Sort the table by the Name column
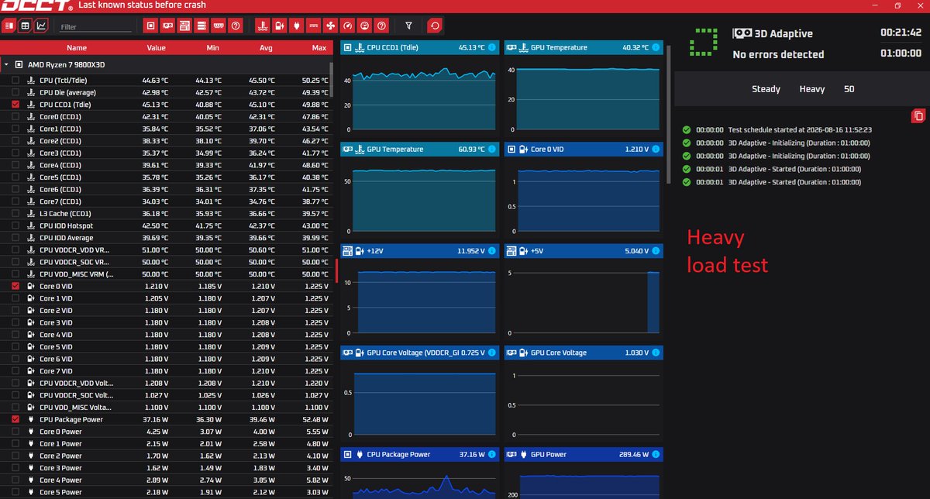This screenshot has height=499, width=930. pos(77,47)
